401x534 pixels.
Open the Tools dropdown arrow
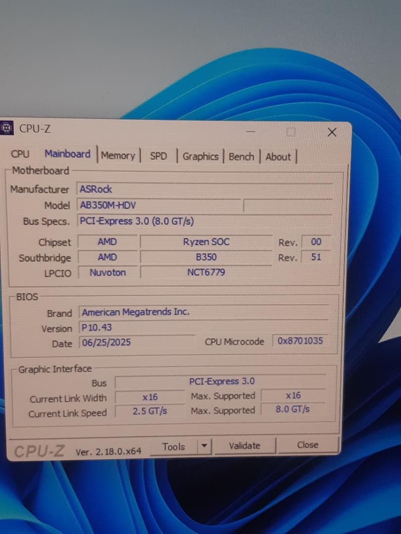click(204, 445)
